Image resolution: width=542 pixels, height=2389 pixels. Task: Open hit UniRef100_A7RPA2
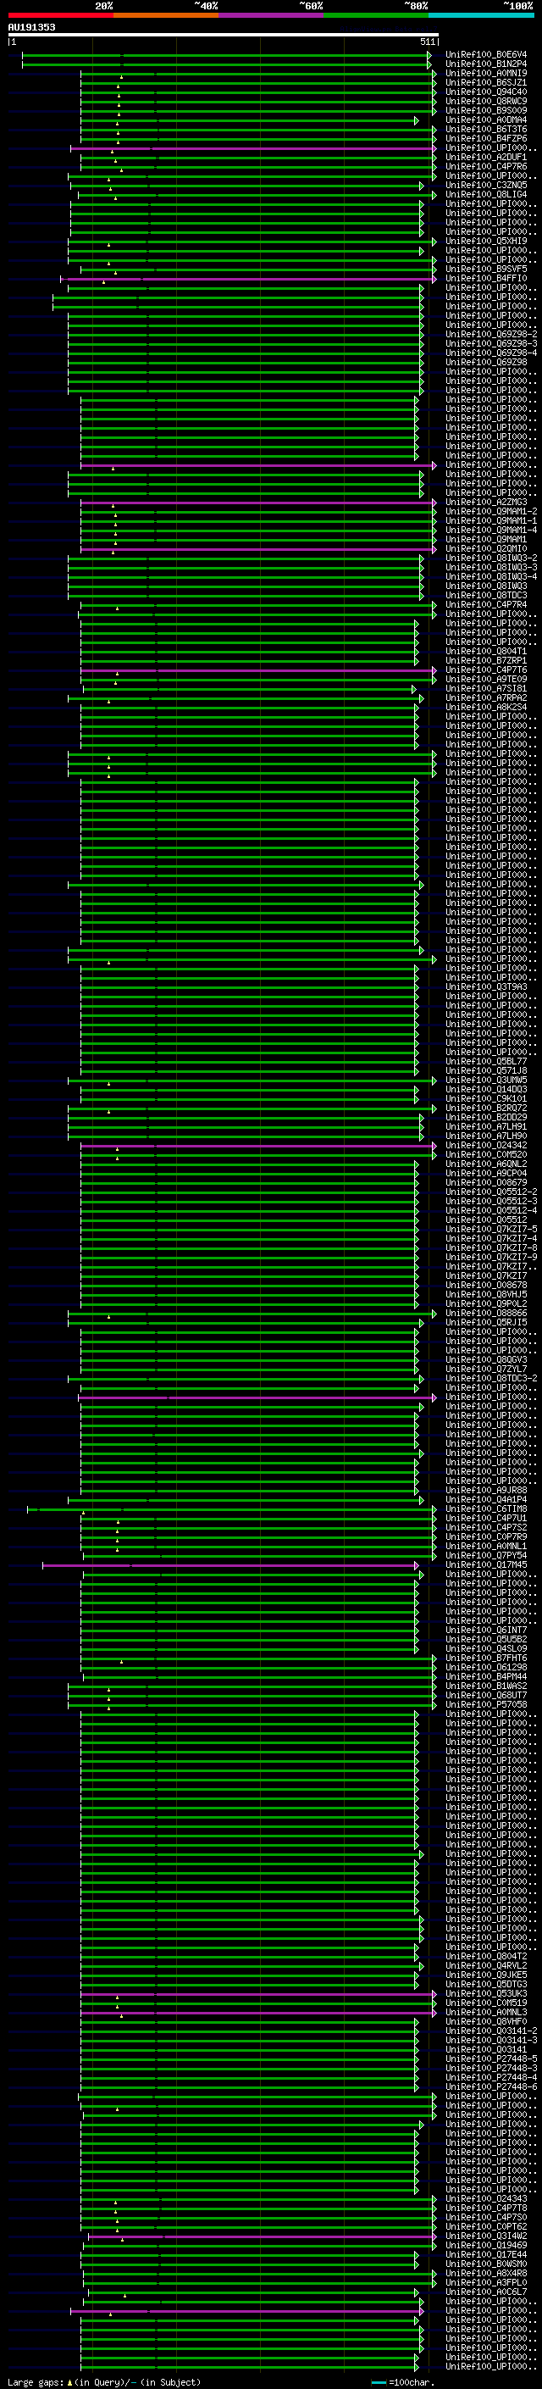(x=486, y=697)
